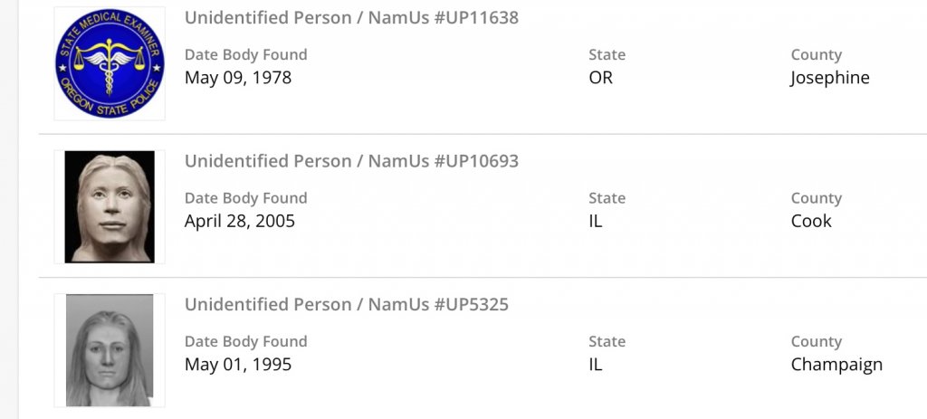927x419 pixels.
Task: Click the IL state value for Champaign
Action: point(596,365)
